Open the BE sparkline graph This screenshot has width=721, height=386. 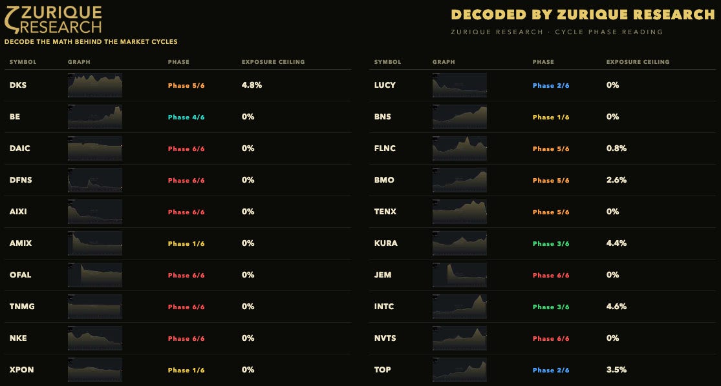click(94, 117)
